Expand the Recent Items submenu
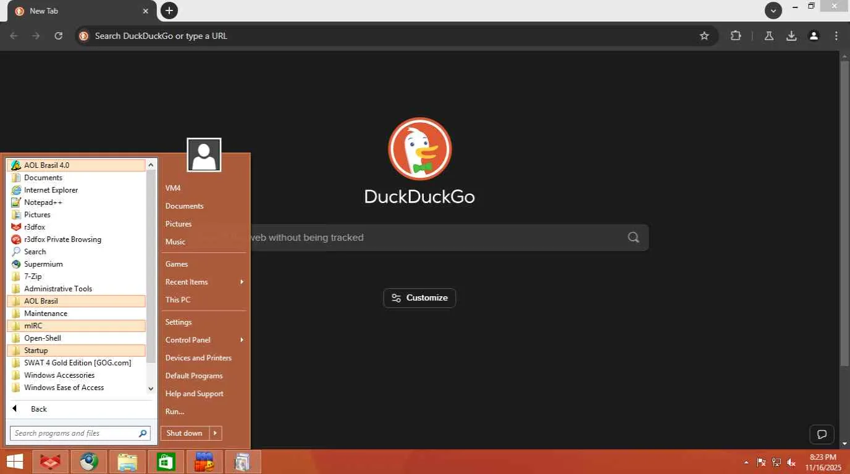This screenshot has height=474, width=850. pos(204,282)
